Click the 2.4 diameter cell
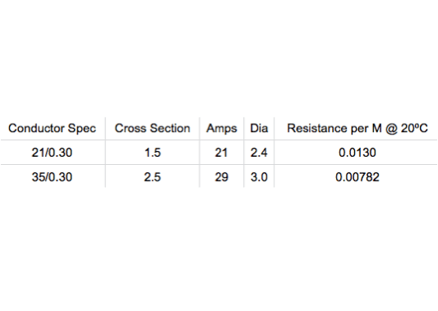Screen dimensions: 438x311 pyautogui.click(x=259, y=153)
